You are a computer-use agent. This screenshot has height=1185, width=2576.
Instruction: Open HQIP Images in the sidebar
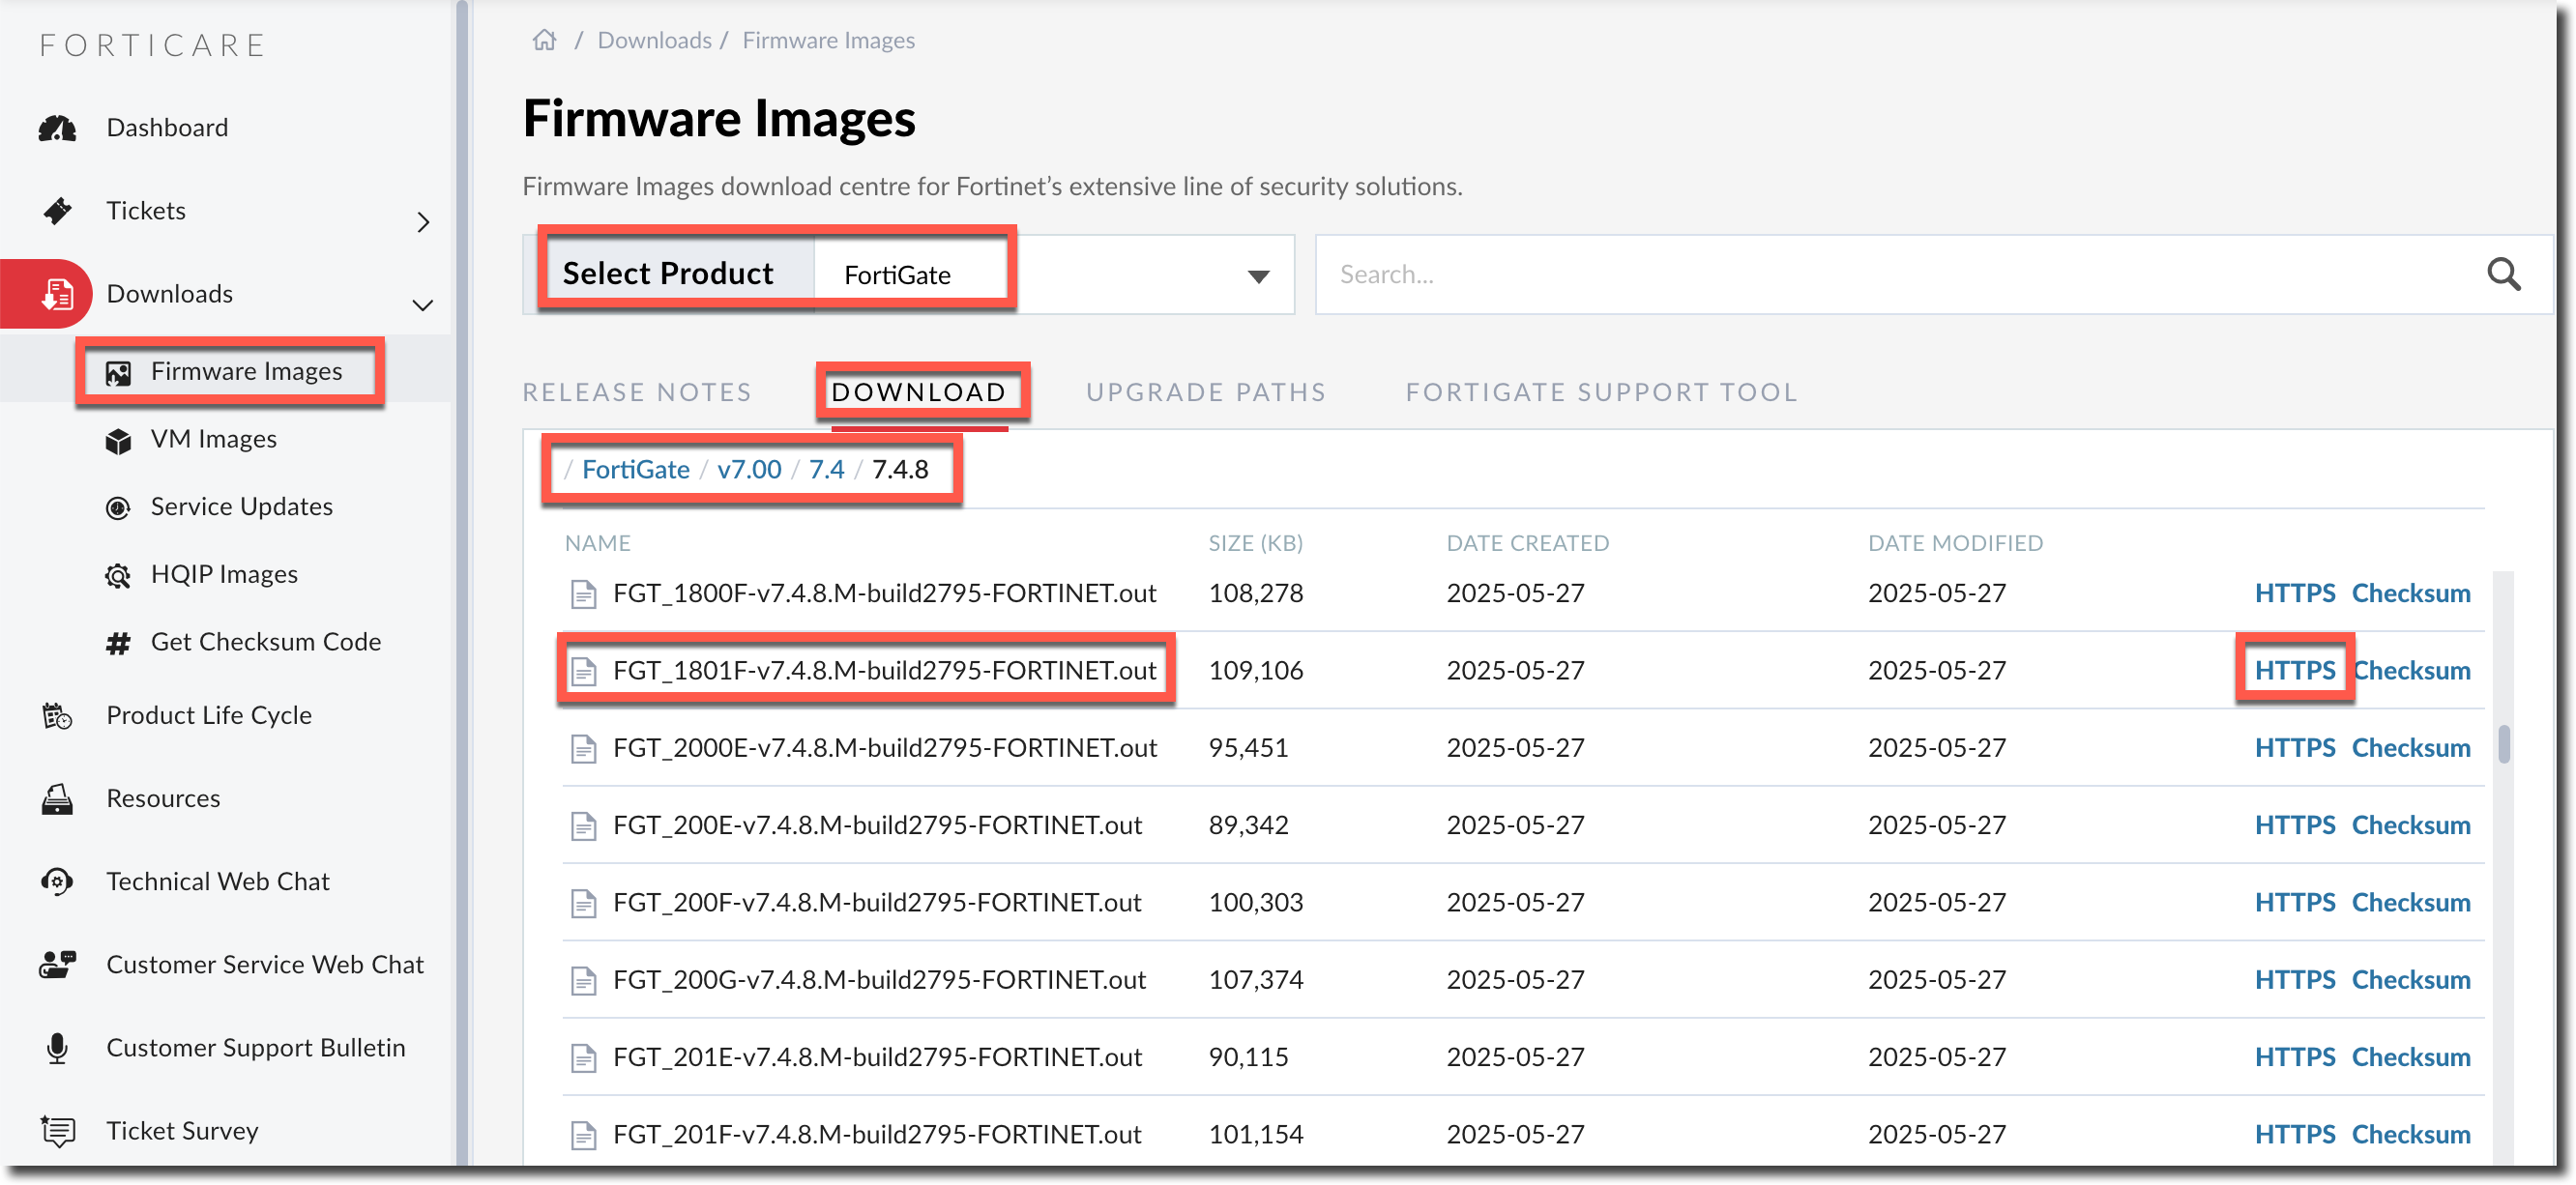(x=225, y=574)
